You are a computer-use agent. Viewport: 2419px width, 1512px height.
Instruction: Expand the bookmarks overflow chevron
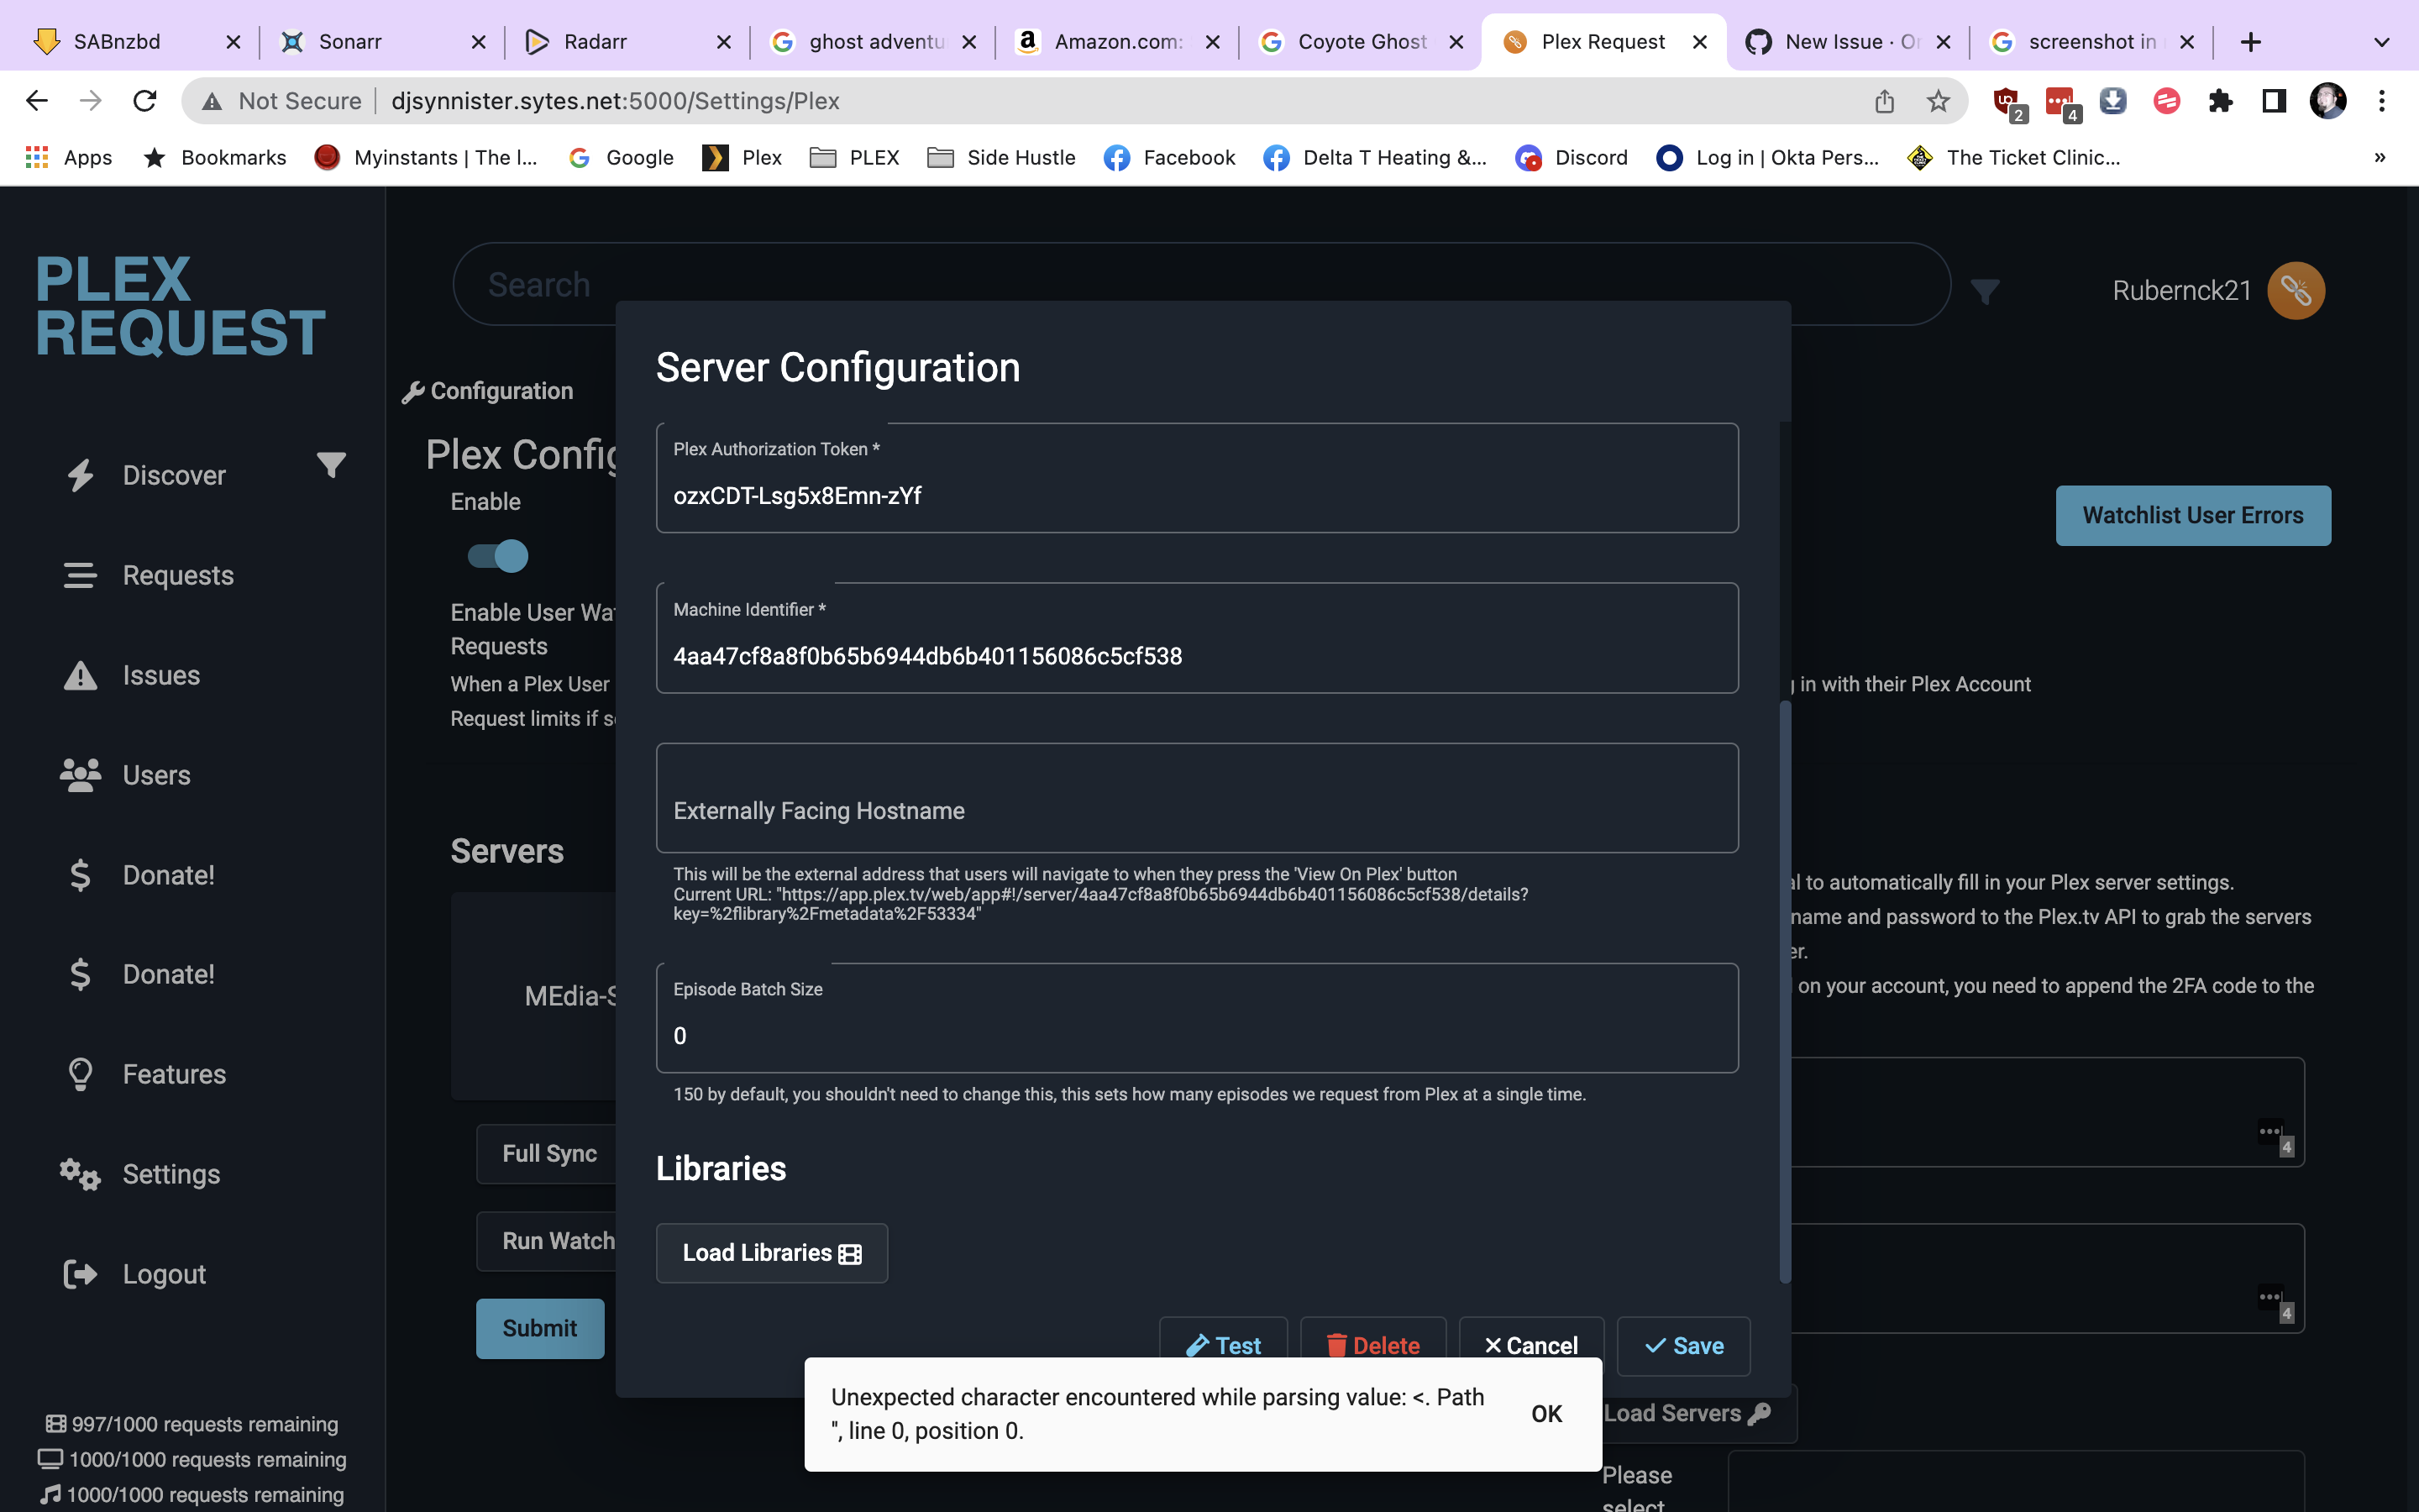click(2379, 157)
